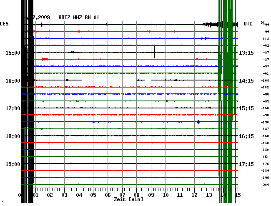Click x-axis minute label 13

(x=209, y=195)
